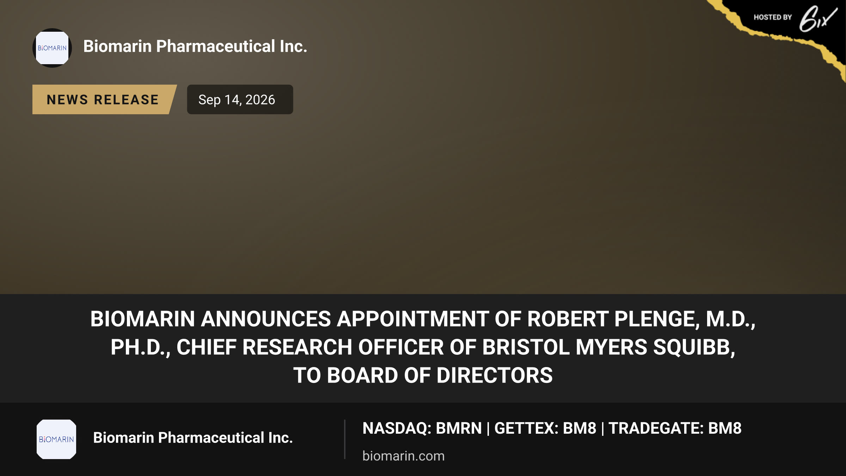Click the NASDAQ: BMRN ticker text
The height and width of the screenshot is (476, 846).
tap(422, 428)
